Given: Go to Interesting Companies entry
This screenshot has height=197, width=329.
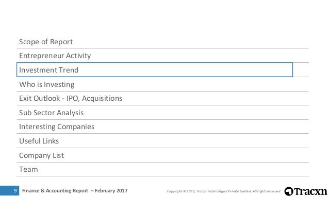Looking at the screenshot, I should (x=162, y=127).
